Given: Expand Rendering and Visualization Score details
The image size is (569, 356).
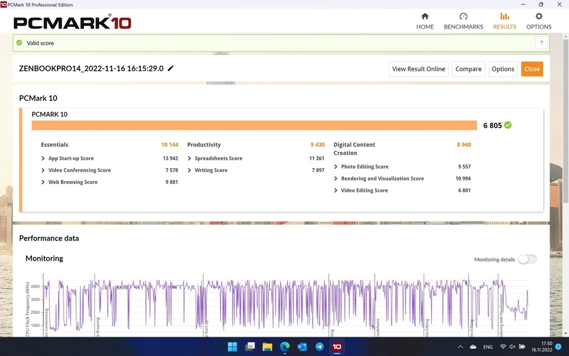Looking at the screenshot, I should point(336,179).
